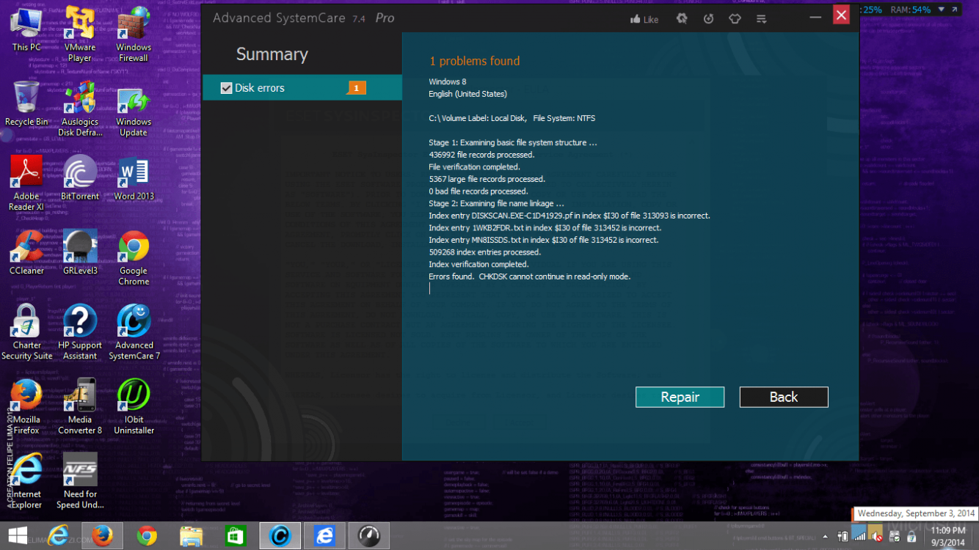
Task: Click the orange problem count badge
Action: (x=356, y=88)
